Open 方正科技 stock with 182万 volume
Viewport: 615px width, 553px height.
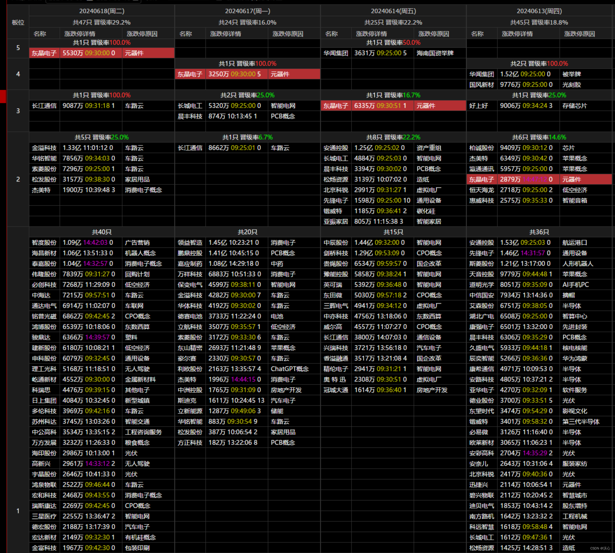click(x=190, y=442)
